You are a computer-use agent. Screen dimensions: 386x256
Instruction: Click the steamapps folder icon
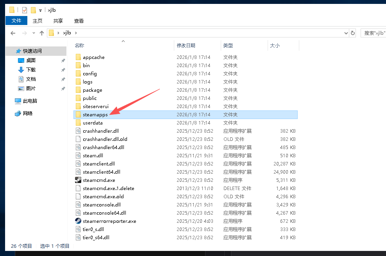pos(78,115)
